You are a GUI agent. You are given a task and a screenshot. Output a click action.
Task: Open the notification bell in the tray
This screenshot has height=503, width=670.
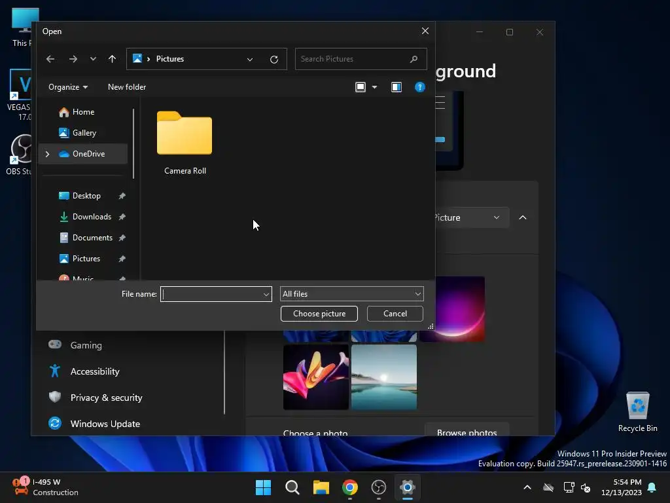coord(652,487)
